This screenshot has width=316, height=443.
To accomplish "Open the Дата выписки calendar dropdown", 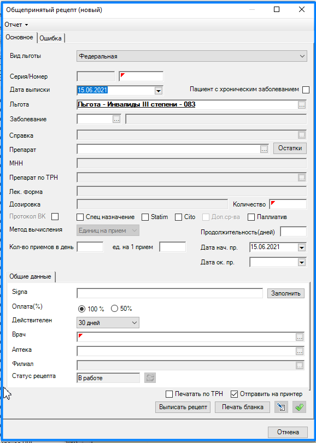I will tap(159, 91).
